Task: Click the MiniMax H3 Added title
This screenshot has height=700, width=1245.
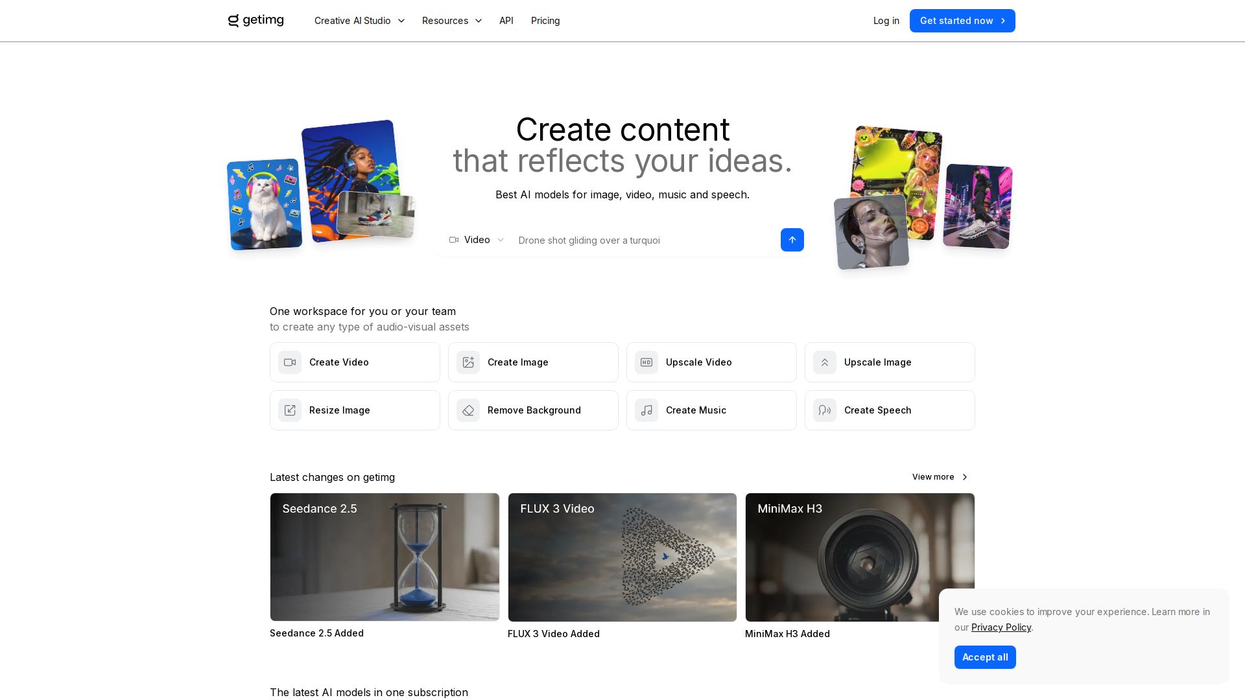Action: click(x=787, y=634)
